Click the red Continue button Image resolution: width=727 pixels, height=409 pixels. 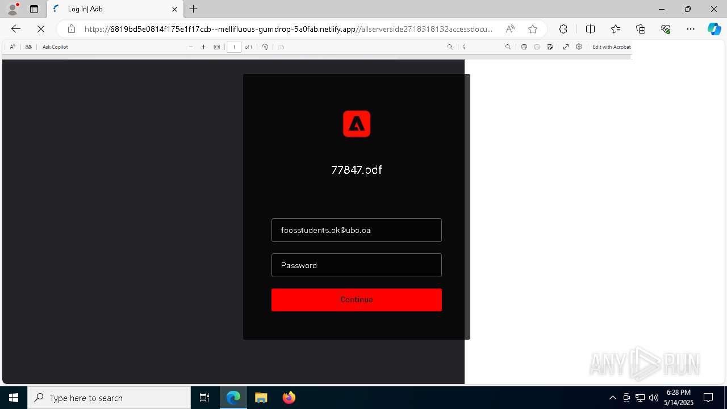[x=357, y=300]
